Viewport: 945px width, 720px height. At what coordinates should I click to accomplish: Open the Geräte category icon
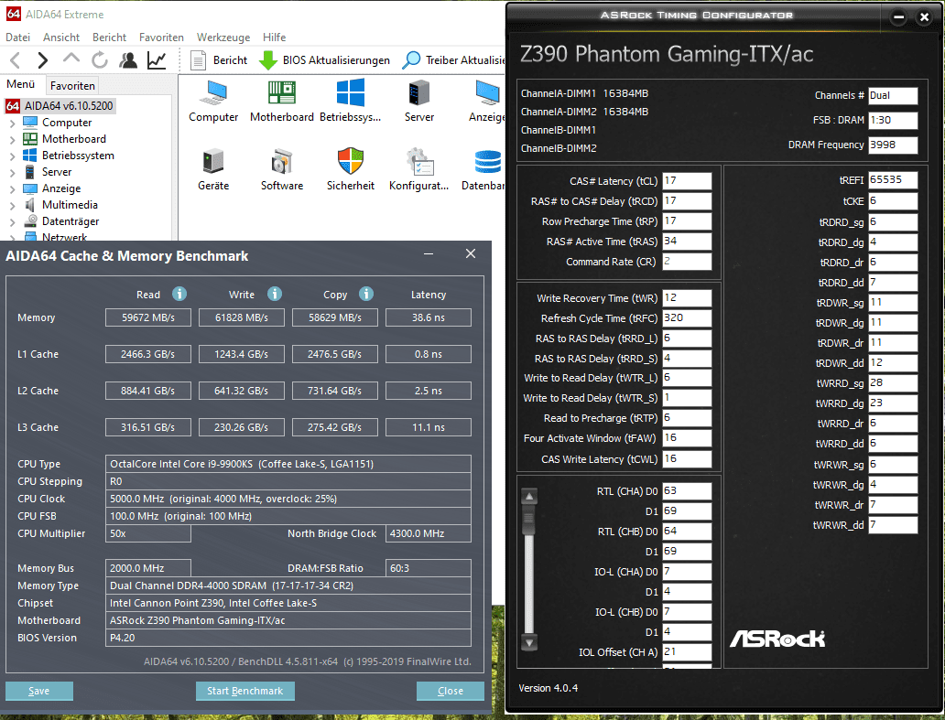coord(213,170)
